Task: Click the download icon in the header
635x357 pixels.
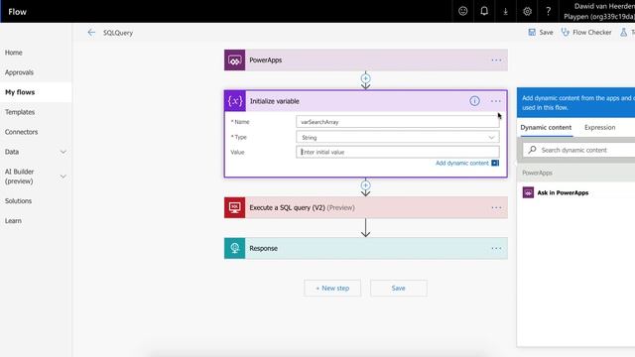Action: 505,12
